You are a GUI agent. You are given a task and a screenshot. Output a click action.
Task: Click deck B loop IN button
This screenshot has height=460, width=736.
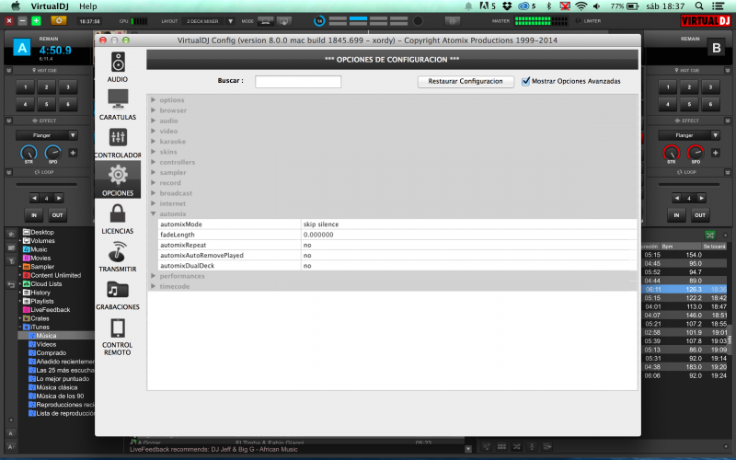(x=676, y=215)
